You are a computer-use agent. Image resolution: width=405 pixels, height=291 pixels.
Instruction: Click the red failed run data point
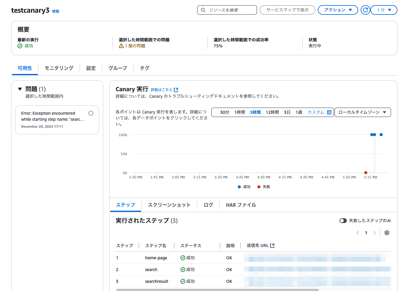366,173
